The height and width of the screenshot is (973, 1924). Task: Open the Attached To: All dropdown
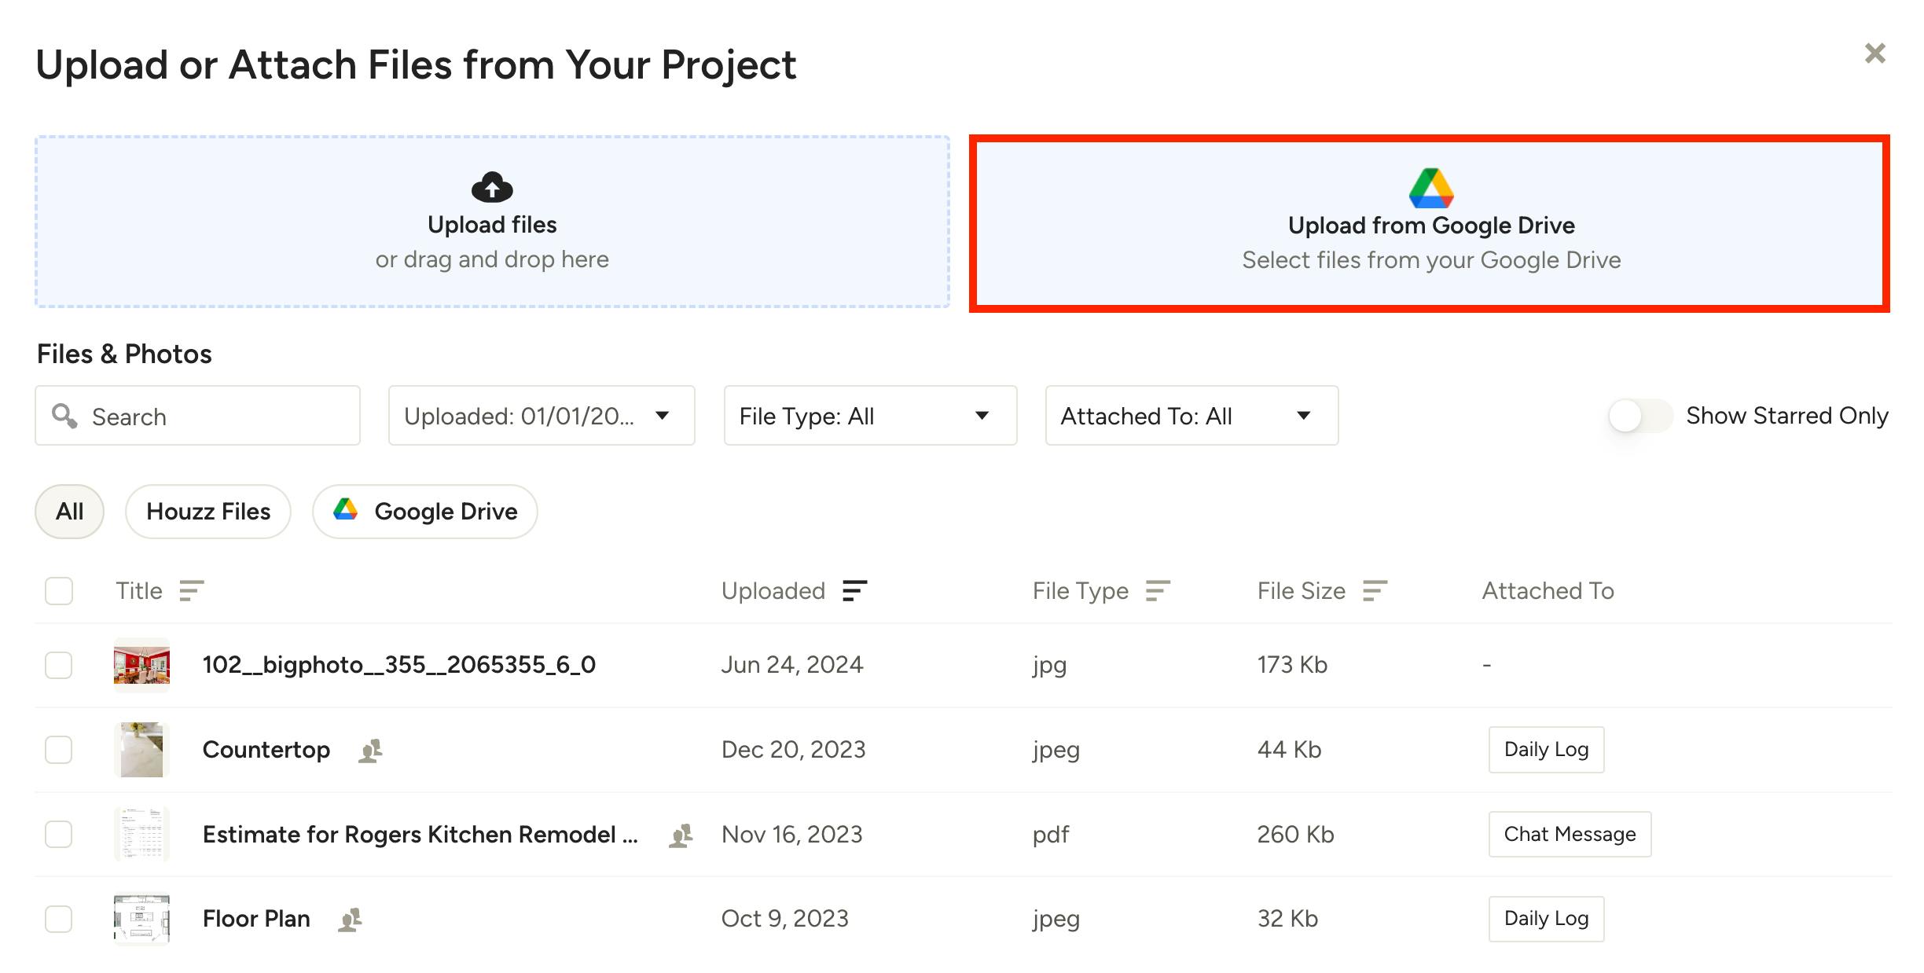(x=1191, y=416)
